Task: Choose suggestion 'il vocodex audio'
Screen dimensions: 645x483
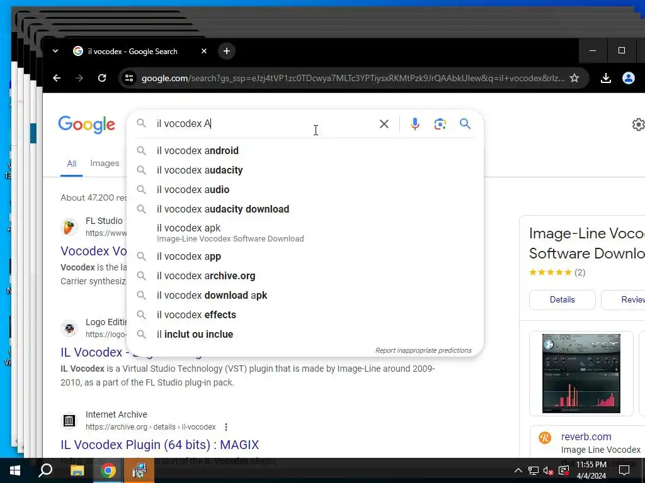Action: (x=305, y=190)
